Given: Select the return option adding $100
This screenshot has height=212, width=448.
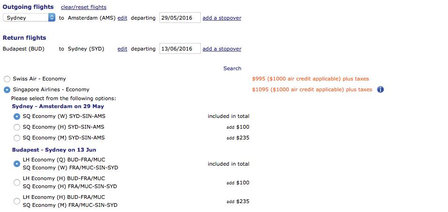Looking at the screenshot, I should 17,183.
